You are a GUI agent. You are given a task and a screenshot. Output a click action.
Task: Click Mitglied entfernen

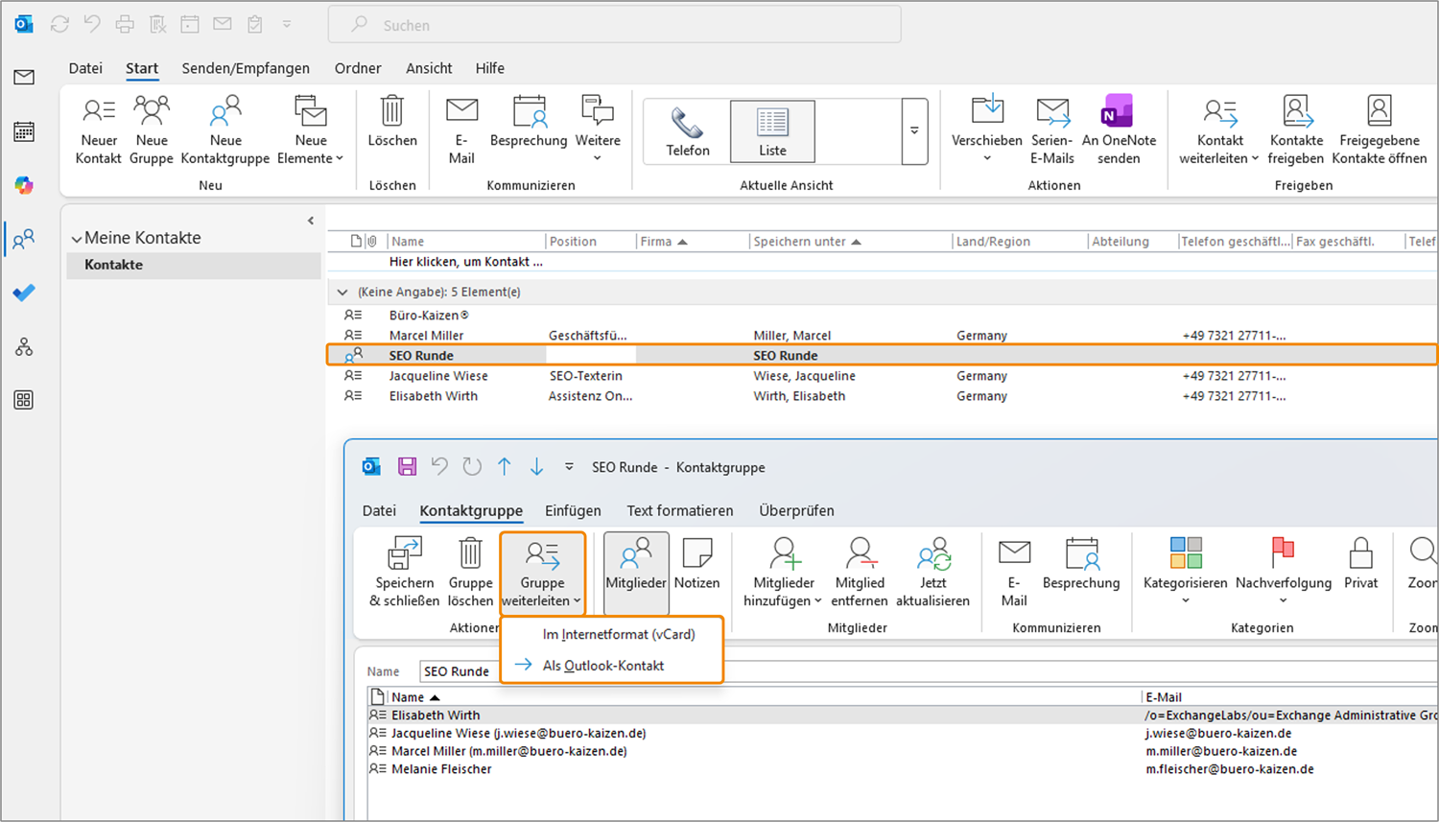tap(860, 573)
